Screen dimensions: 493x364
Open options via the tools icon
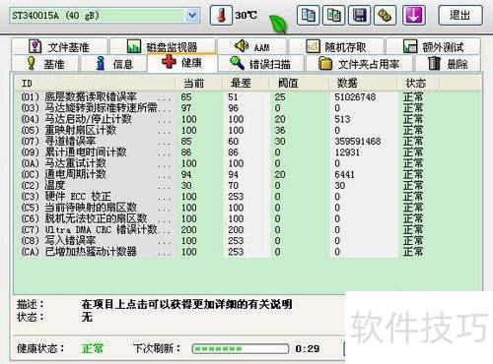click(x=385, y=15)
